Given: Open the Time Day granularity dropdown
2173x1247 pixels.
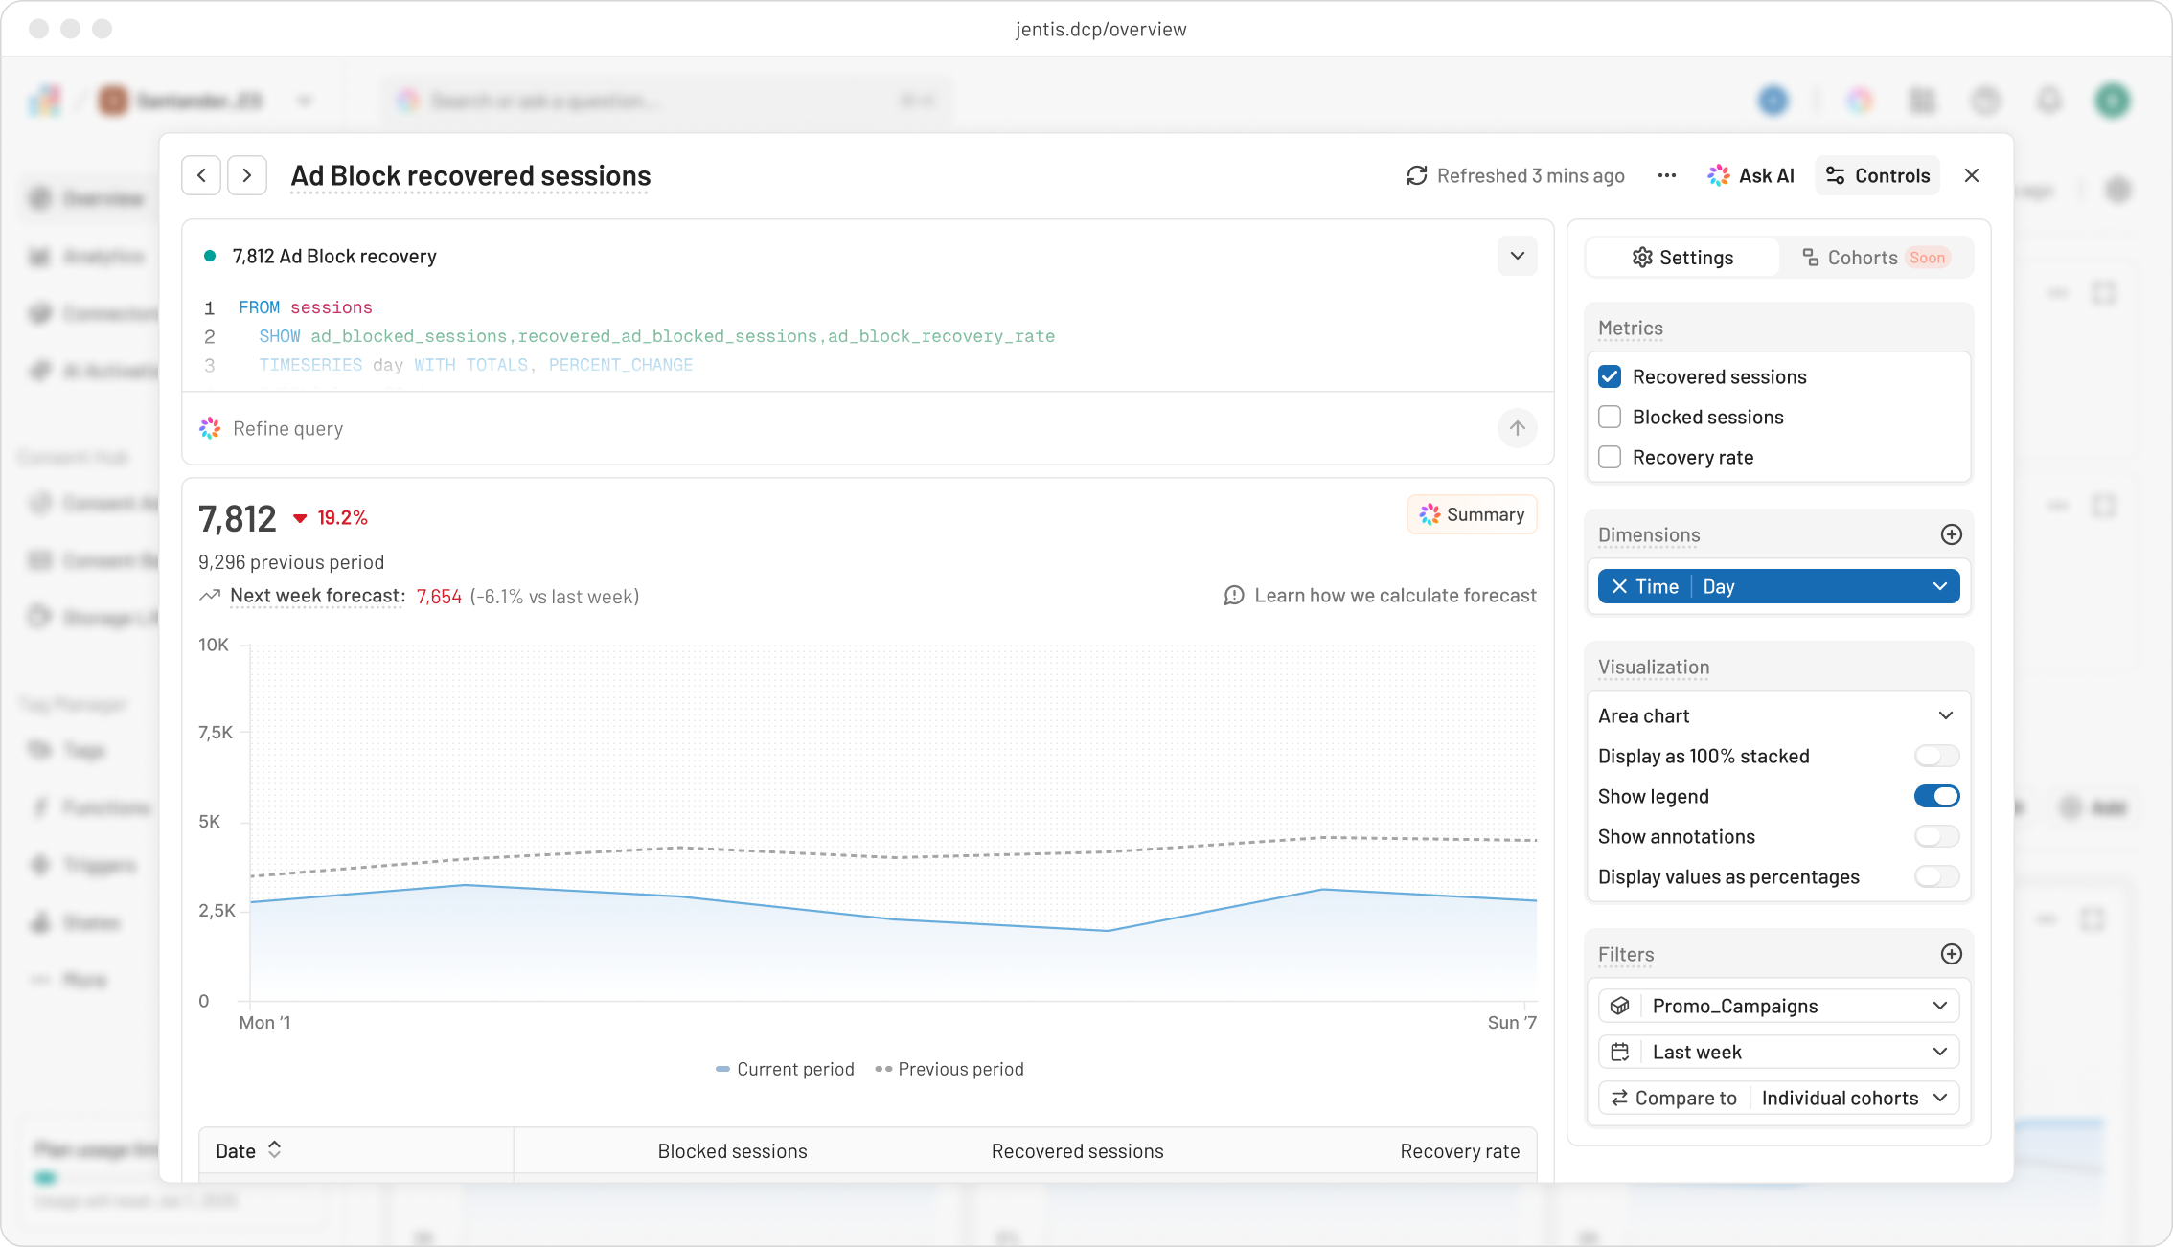Looking at the screenshot, I should 1828,586.
